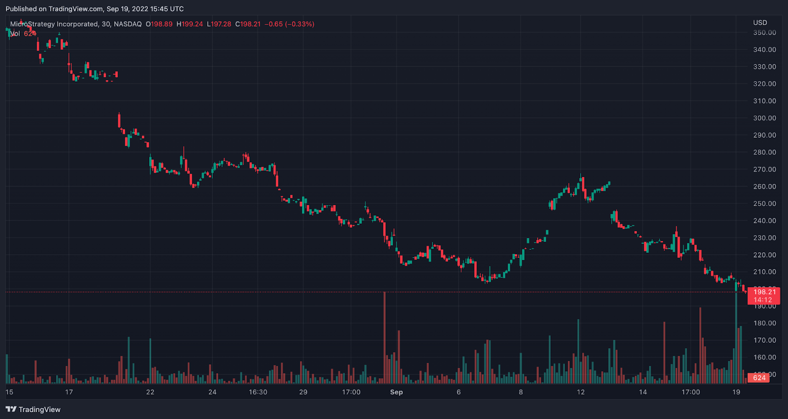This screenshot has height=419, width=788.
Task: Click the 12 date label on time axis
Action: [581, 392]
